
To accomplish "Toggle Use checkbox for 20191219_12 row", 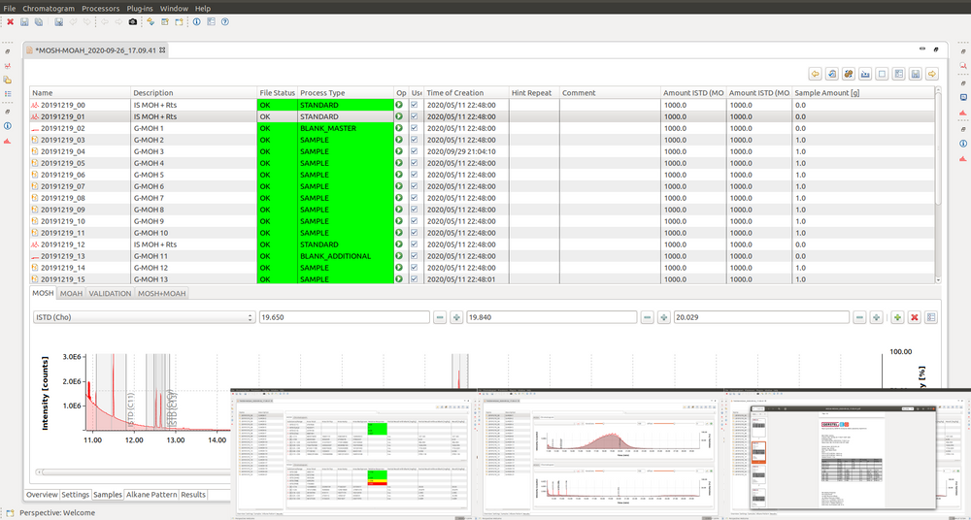I will (x=415, y=244).
